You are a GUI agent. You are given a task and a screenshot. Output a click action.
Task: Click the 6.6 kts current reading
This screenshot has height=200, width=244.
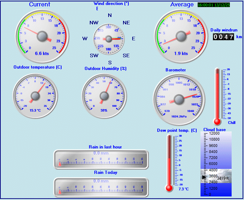(x=42, y=54)
